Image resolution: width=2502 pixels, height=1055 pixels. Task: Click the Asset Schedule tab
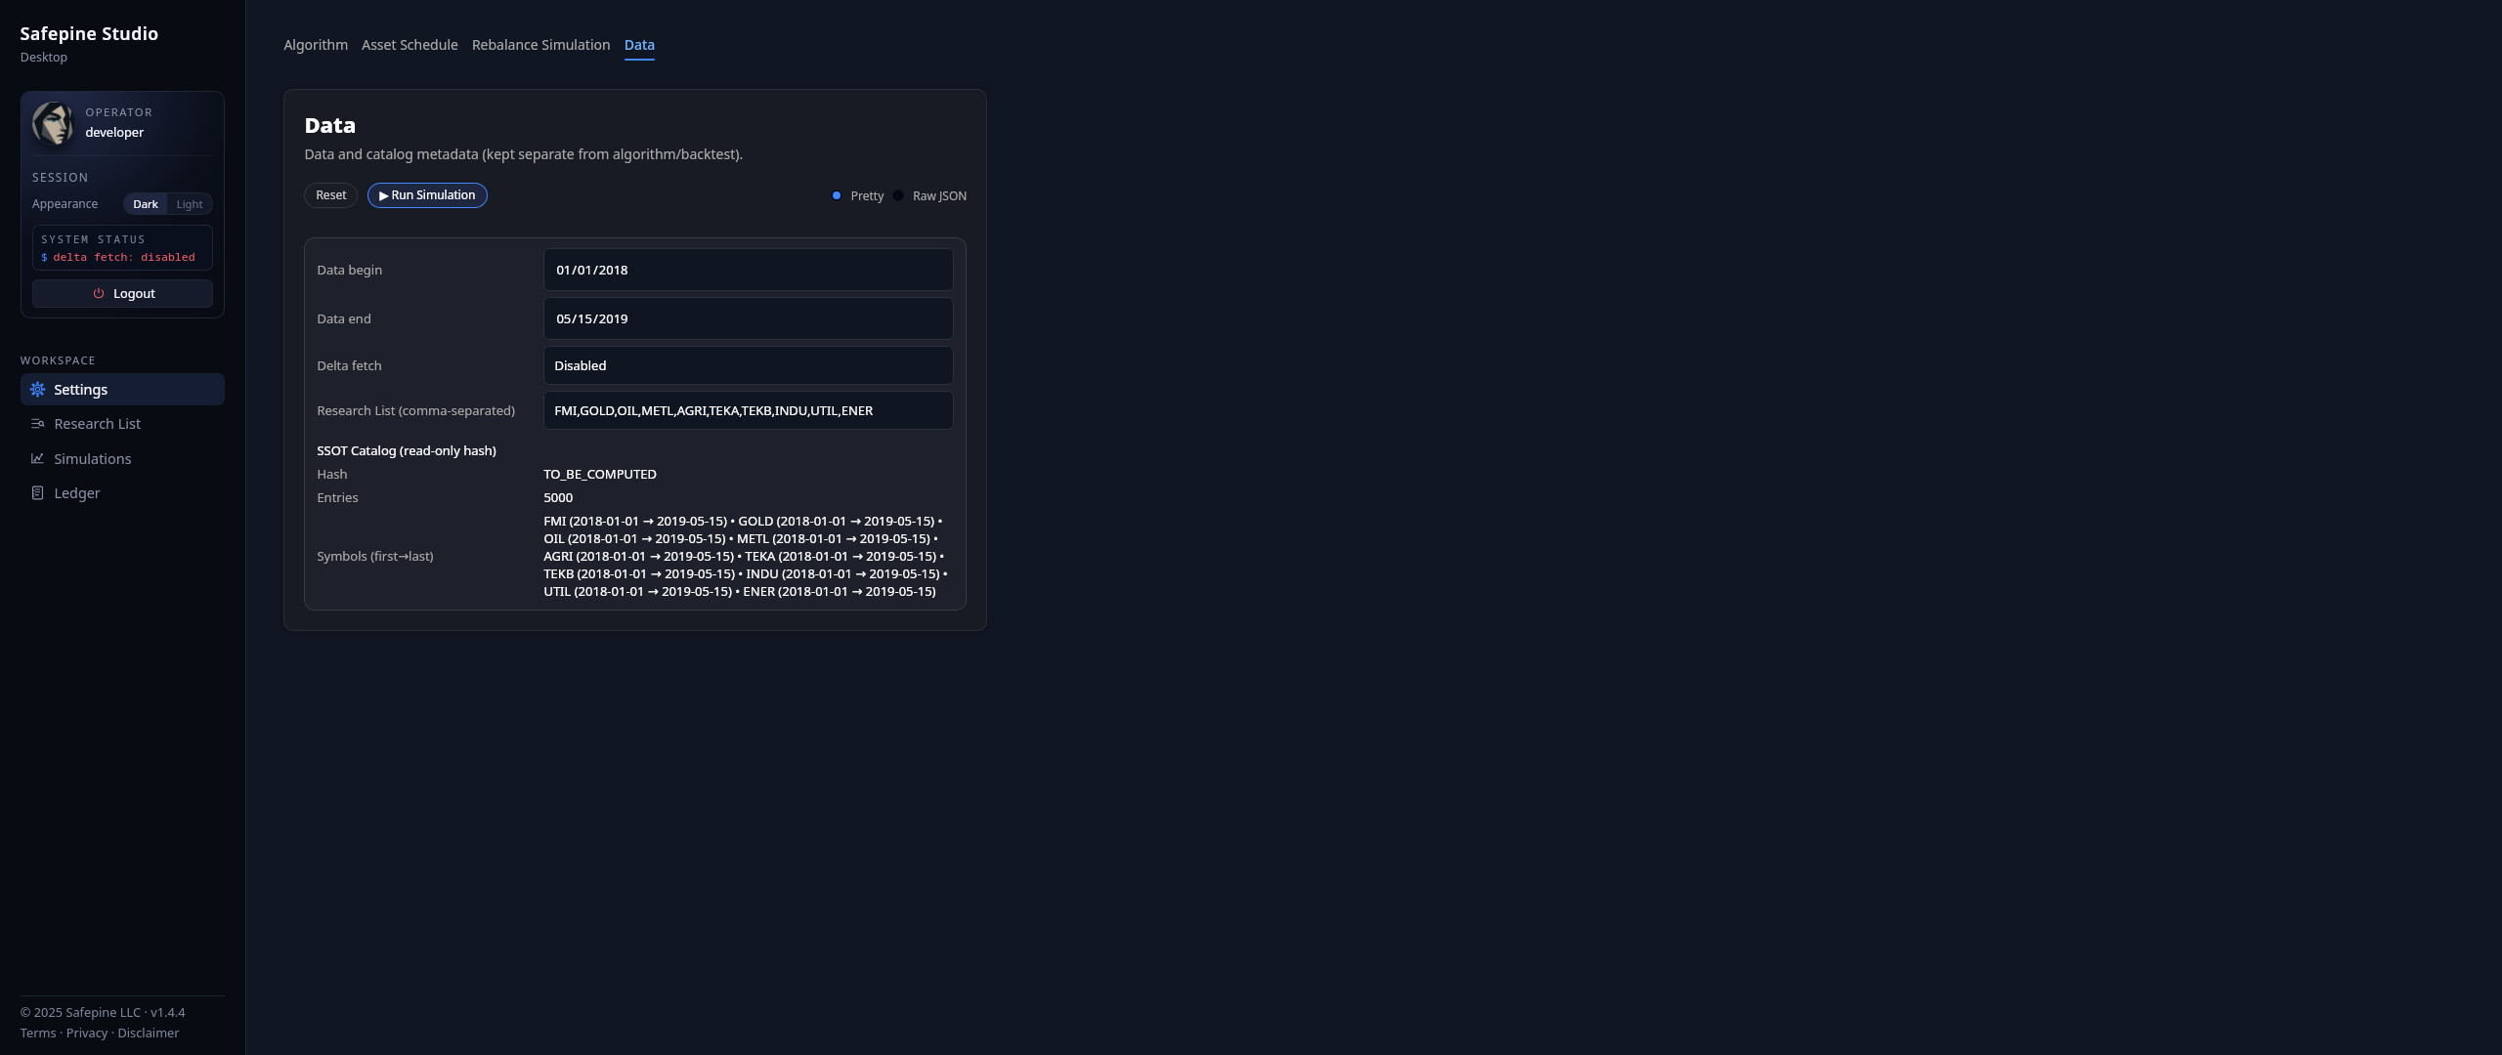(410, 45)
